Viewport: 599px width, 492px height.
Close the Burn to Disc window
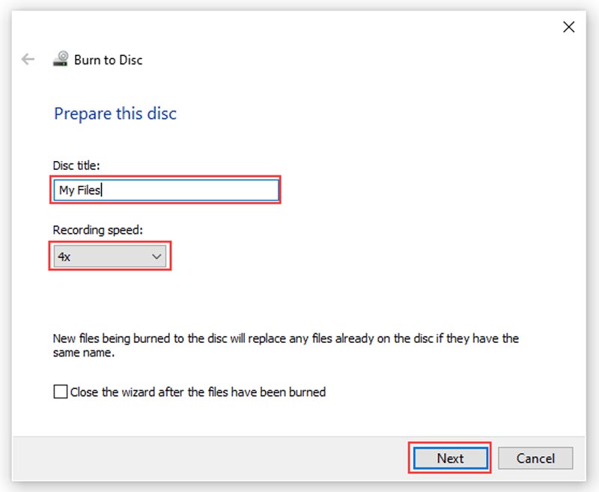(x=569, y=27)
